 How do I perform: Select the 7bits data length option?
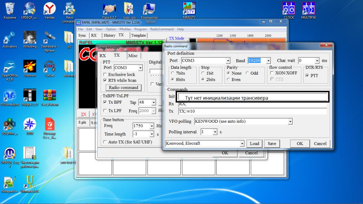click(172, 73)
